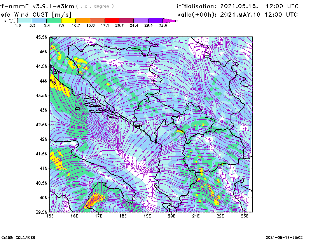Click the '18E' longitude label
This screenshot has width=311, height=240.
coord(123,216)
